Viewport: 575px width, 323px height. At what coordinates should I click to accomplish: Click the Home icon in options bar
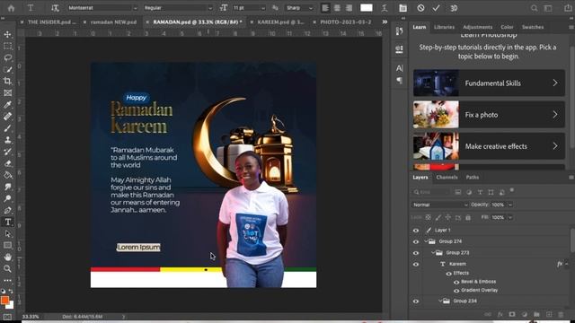tap(11, 8)
